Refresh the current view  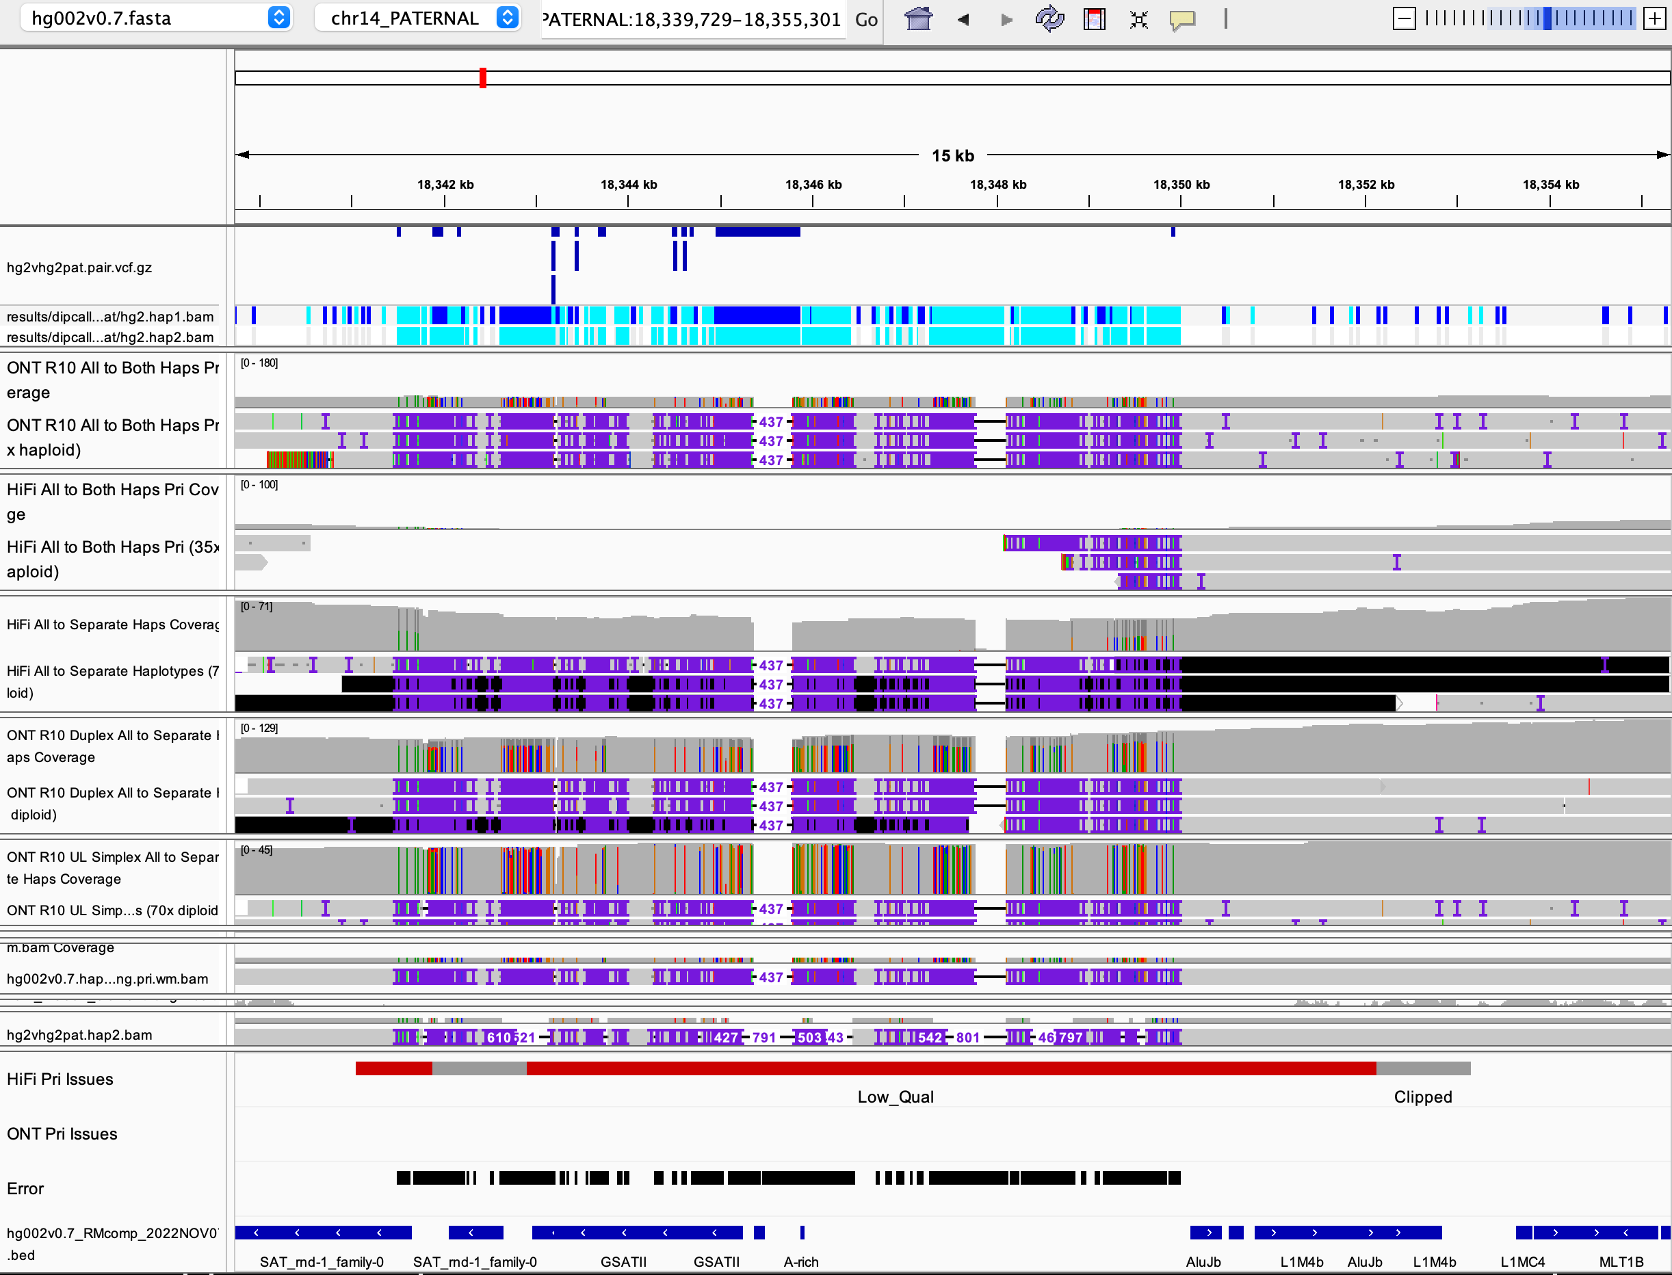click(x=1049, y=19)
